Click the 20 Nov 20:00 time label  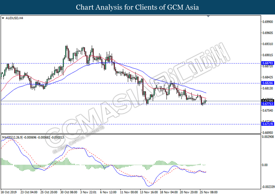[x=189, y=192]
